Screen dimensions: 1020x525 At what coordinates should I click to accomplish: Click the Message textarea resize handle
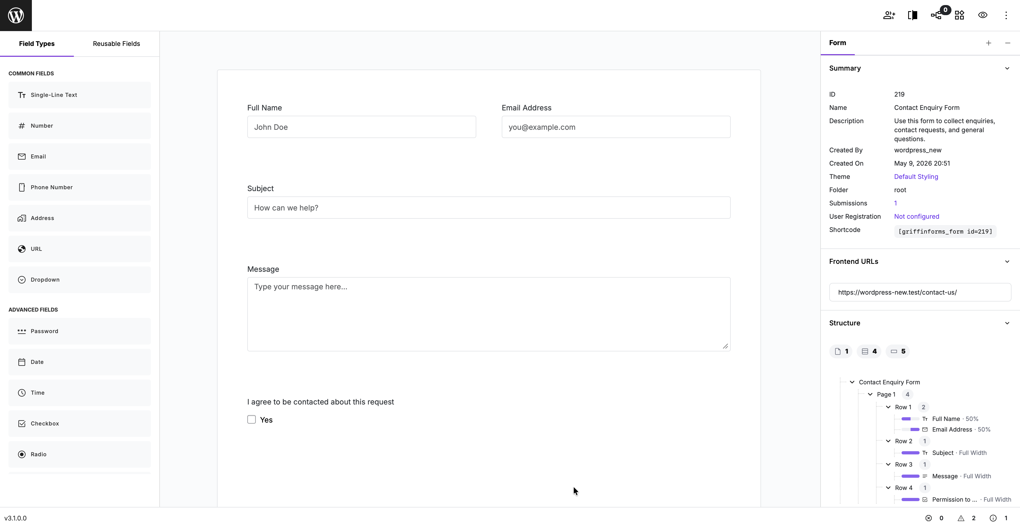click(x=725, y=346)
